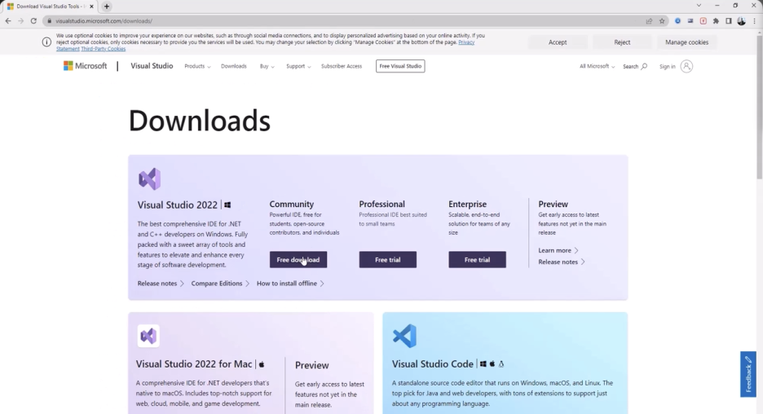Expand the All Microsoft dropdown

pyautogui.click(x=597, y=66)
